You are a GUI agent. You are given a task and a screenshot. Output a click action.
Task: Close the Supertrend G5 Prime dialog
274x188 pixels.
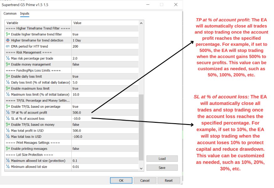coord(176,5)
